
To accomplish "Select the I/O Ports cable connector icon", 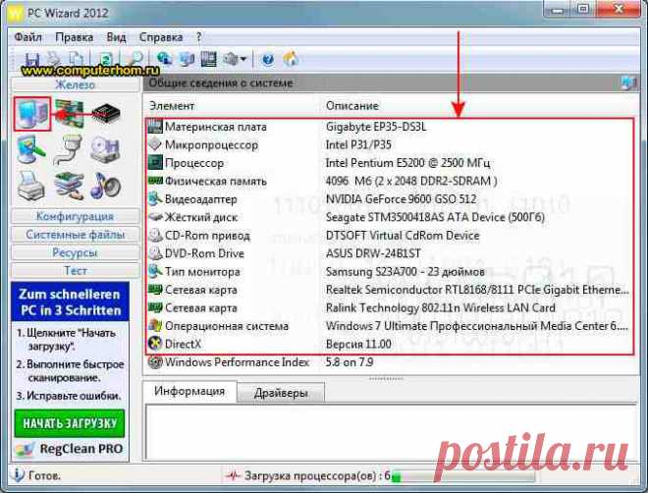I will [x=68, y=149].
